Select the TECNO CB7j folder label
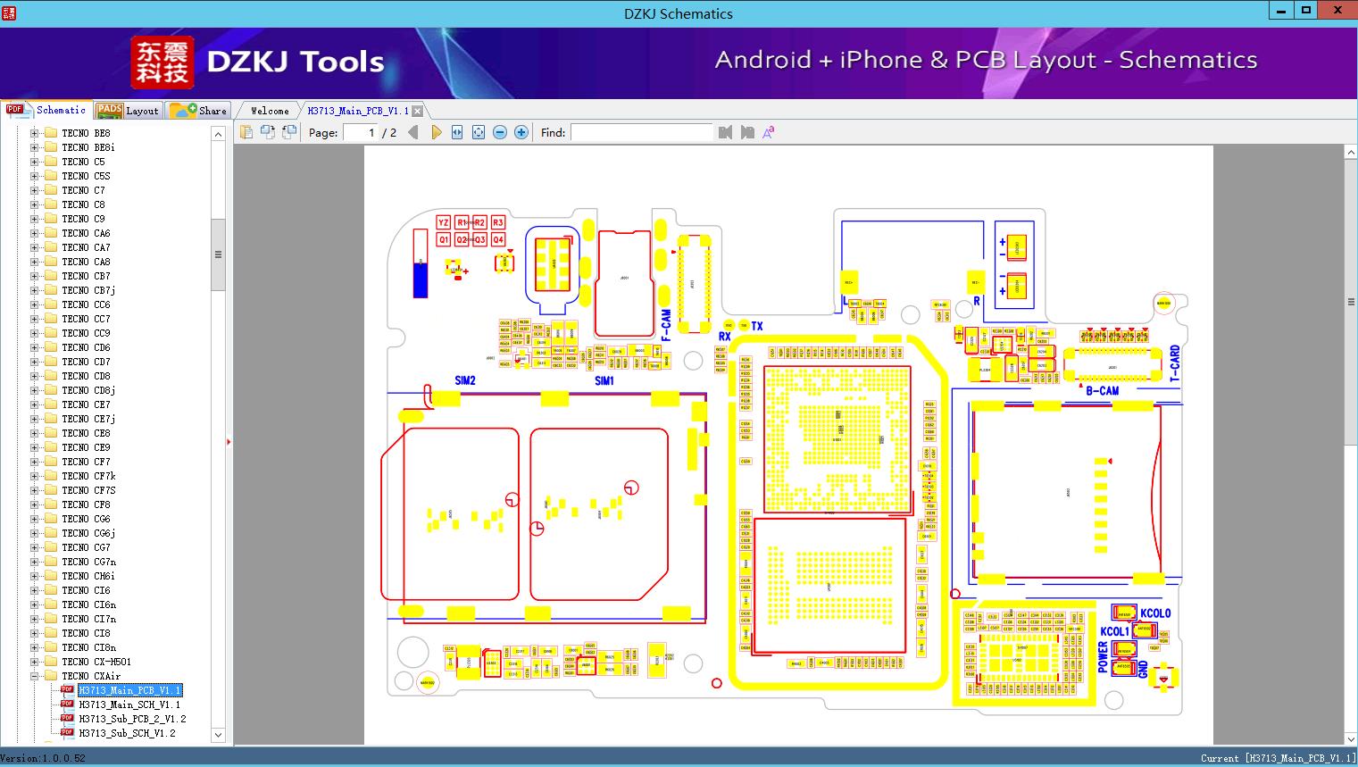Screen dimensions: 1358x767 pos(88,290)
